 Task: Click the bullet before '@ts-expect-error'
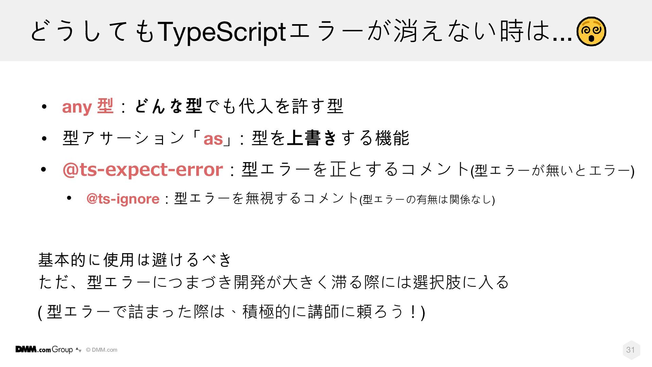coord(44,170)
